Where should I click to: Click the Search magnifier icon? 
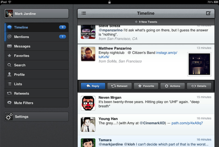9,65
